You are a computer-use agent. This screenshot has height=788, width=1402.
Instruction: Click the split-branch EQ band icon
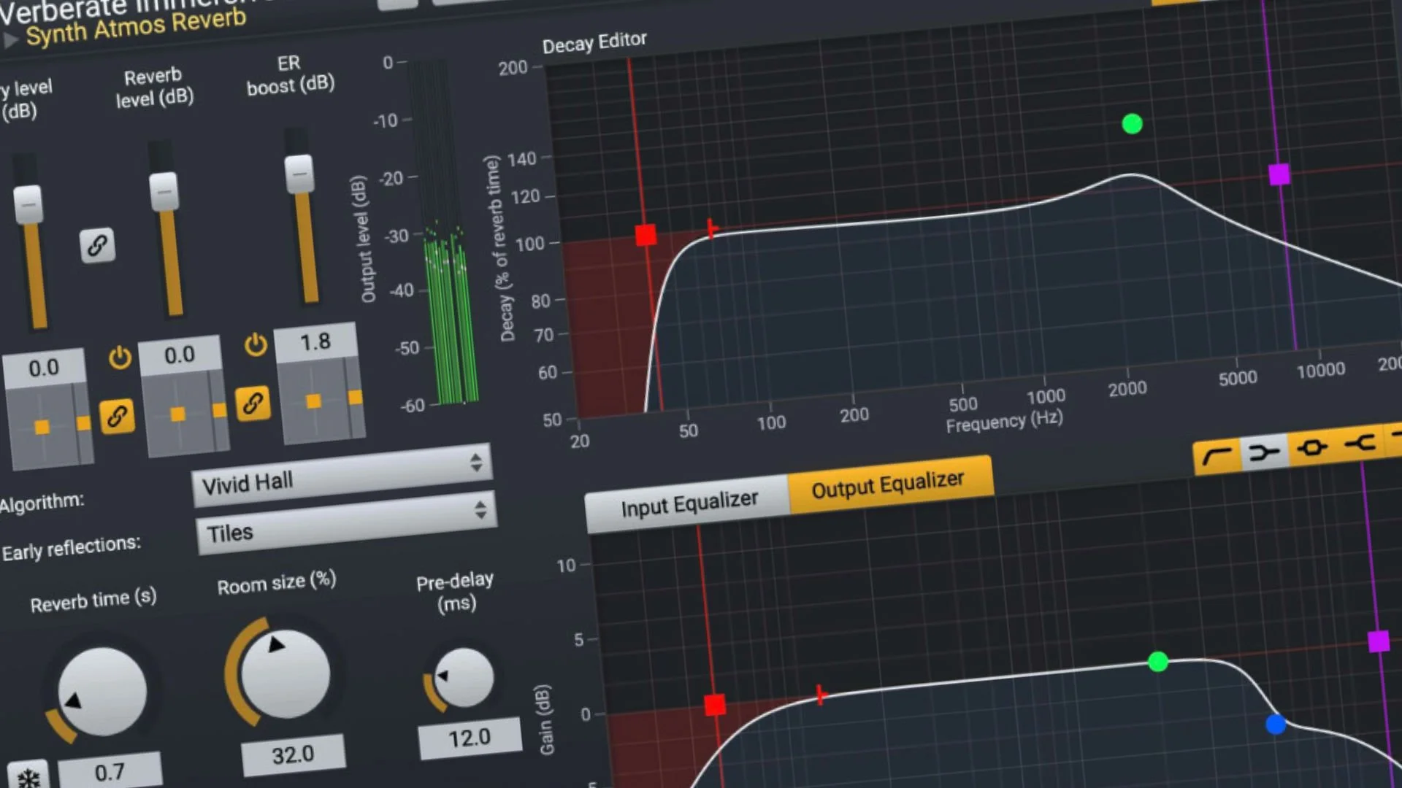1360,442
